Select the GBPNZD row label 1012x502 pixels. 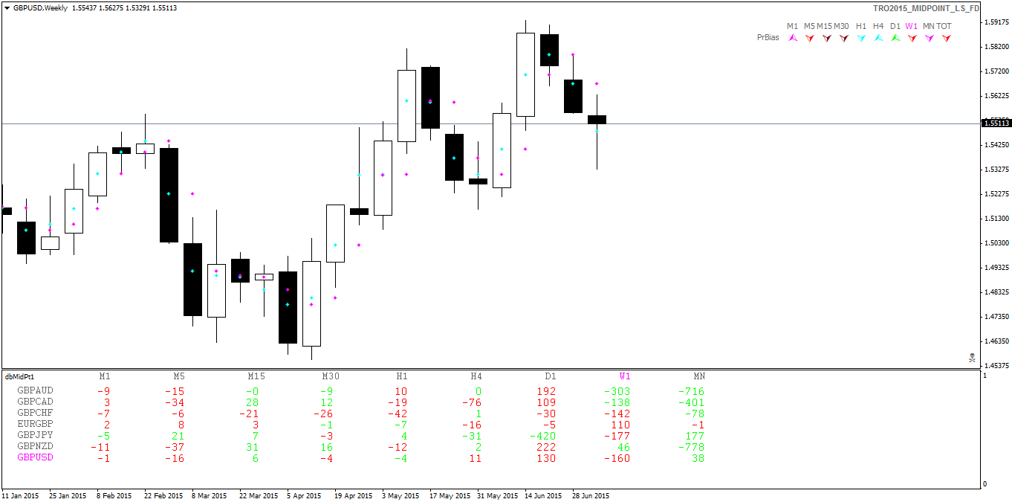(x=35, y=446)
